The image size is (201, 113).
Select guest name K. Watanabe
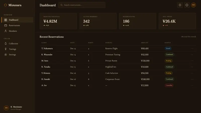[47, 54]
